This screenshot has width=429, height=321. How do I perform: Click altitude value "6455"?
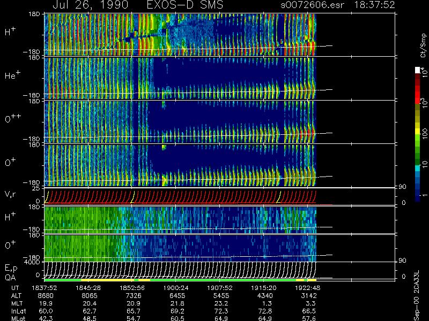tap(177, 296)
